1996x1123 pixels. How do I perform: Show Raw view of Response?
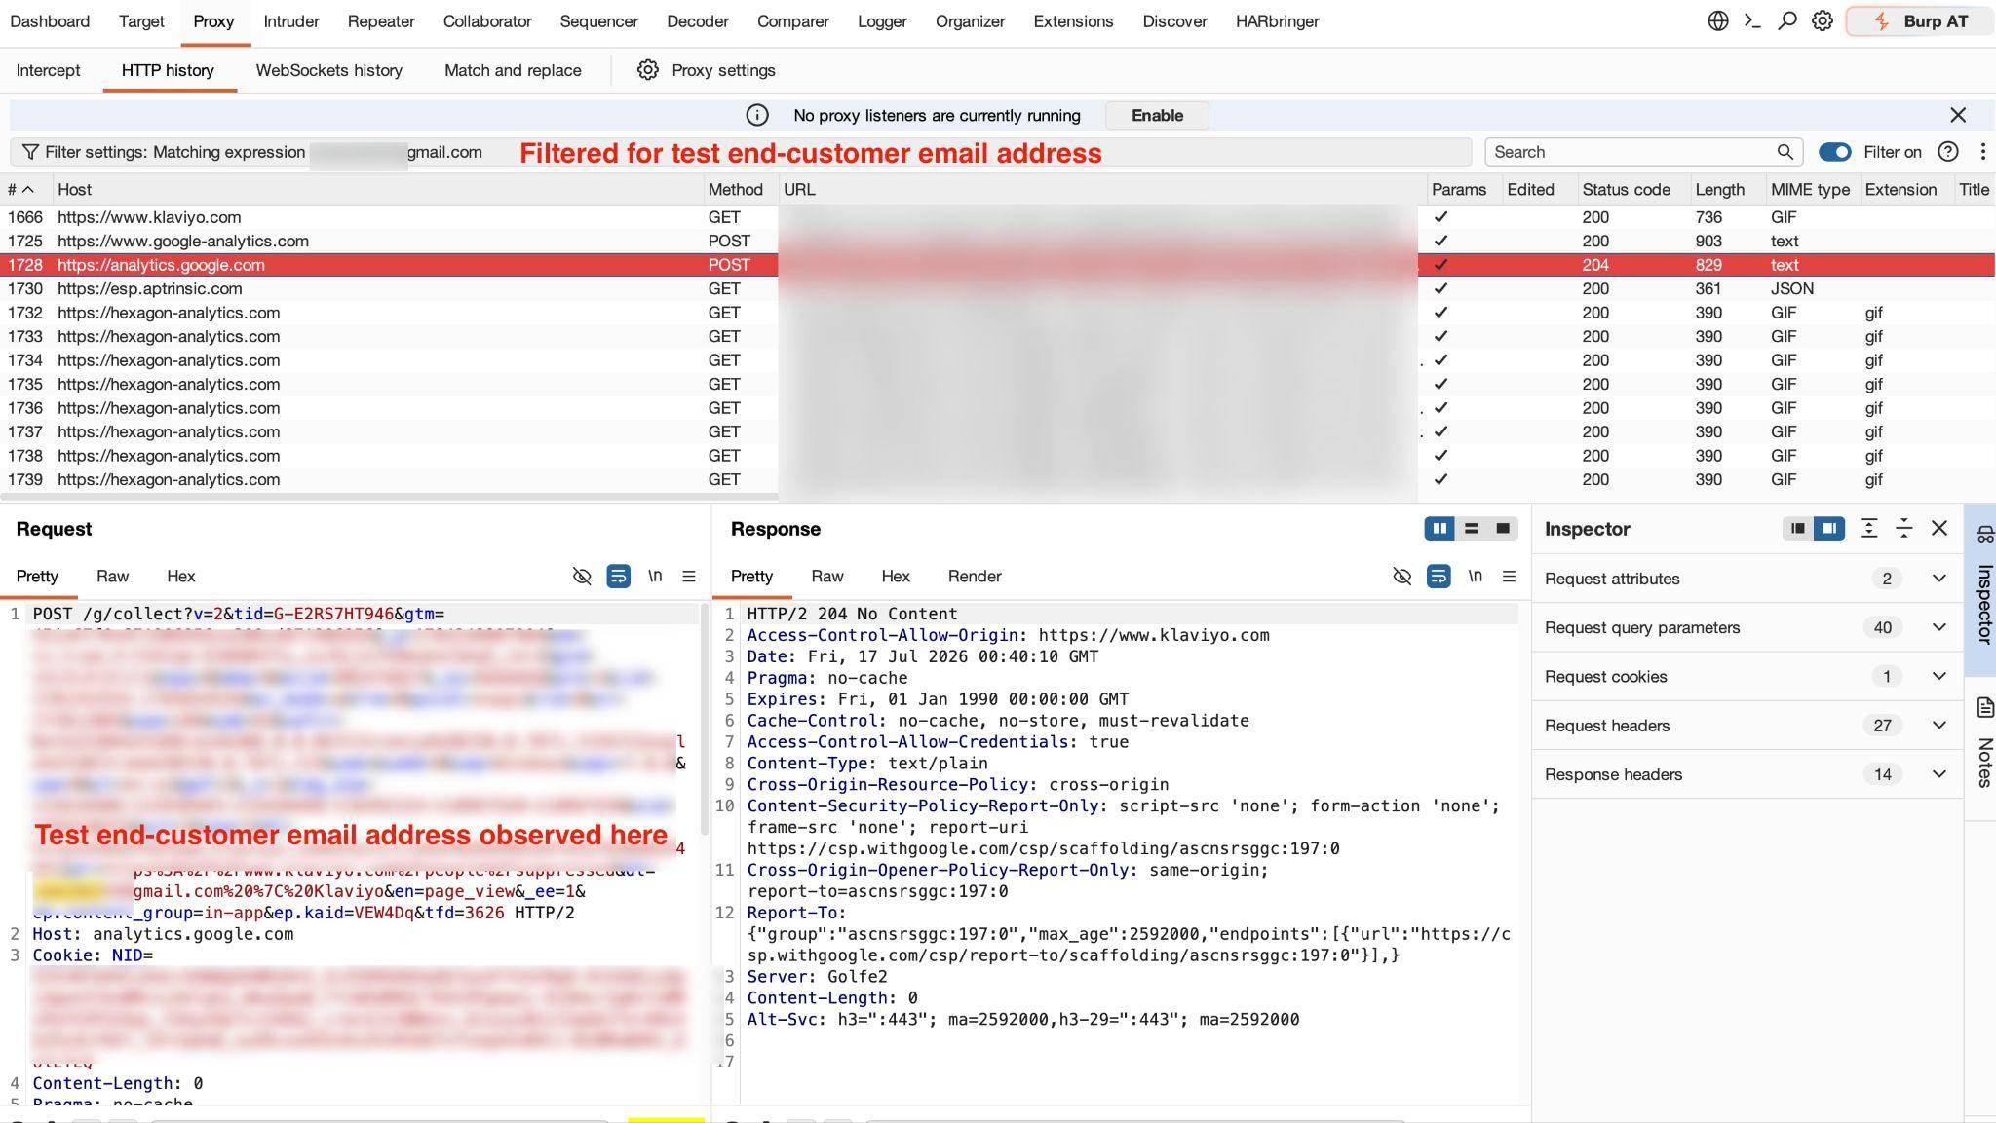click(x=827, y=577)
